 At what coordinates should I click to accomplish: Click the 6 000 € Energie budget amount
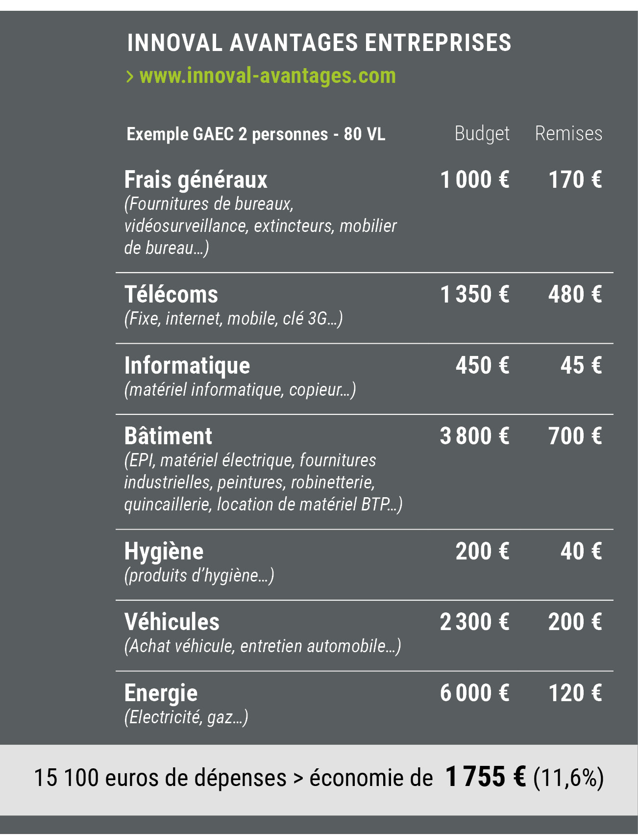click(474, 693)
